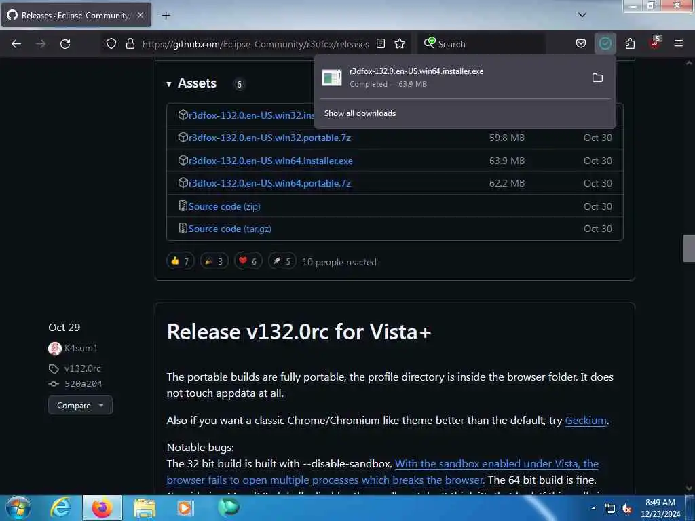Follow the Geckium link
This screenshot has width=695, height=521.
coord(586,421)
